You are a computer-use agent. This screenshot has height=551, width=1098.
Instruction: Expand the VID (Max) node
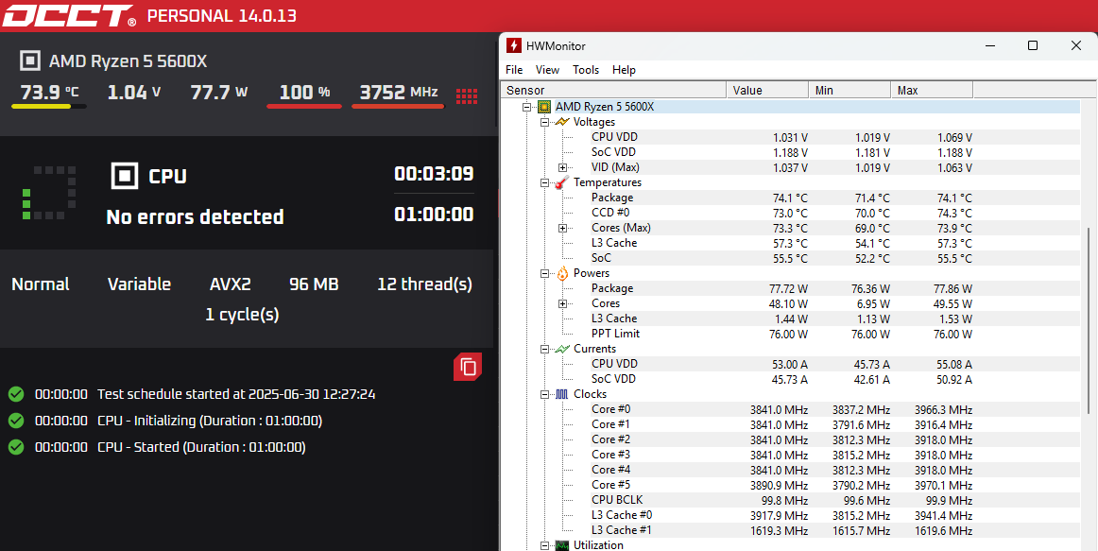coord(562,168)
